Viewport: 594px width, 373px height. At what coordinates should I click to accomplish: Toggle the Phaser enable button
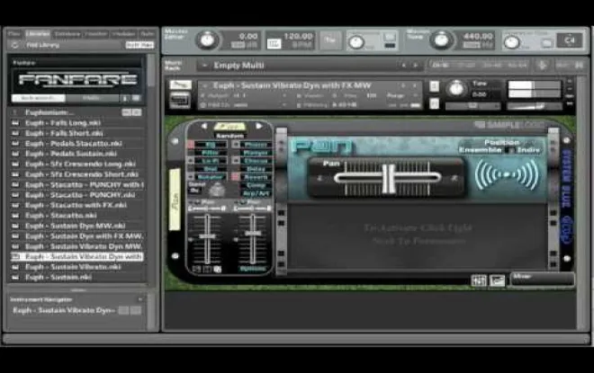[236, 144]
